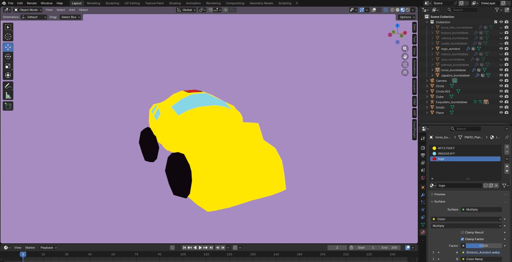Jump to the timeline start frame
The image size is (512, 262).
[184, 248]
